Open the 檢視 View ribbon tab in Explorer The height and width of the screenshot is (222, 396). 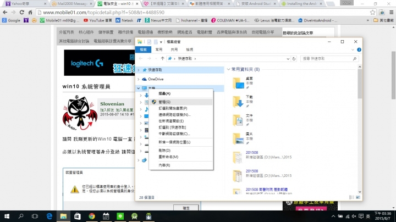[x=189, y=49]
